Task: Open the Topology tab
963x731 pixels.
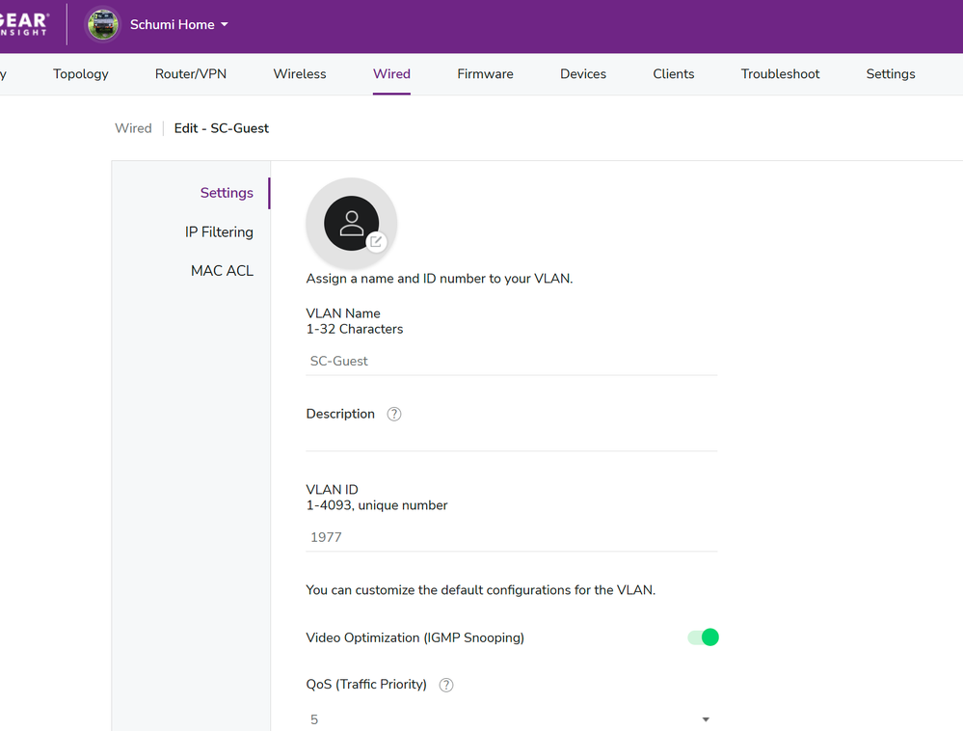Action: 81,74
